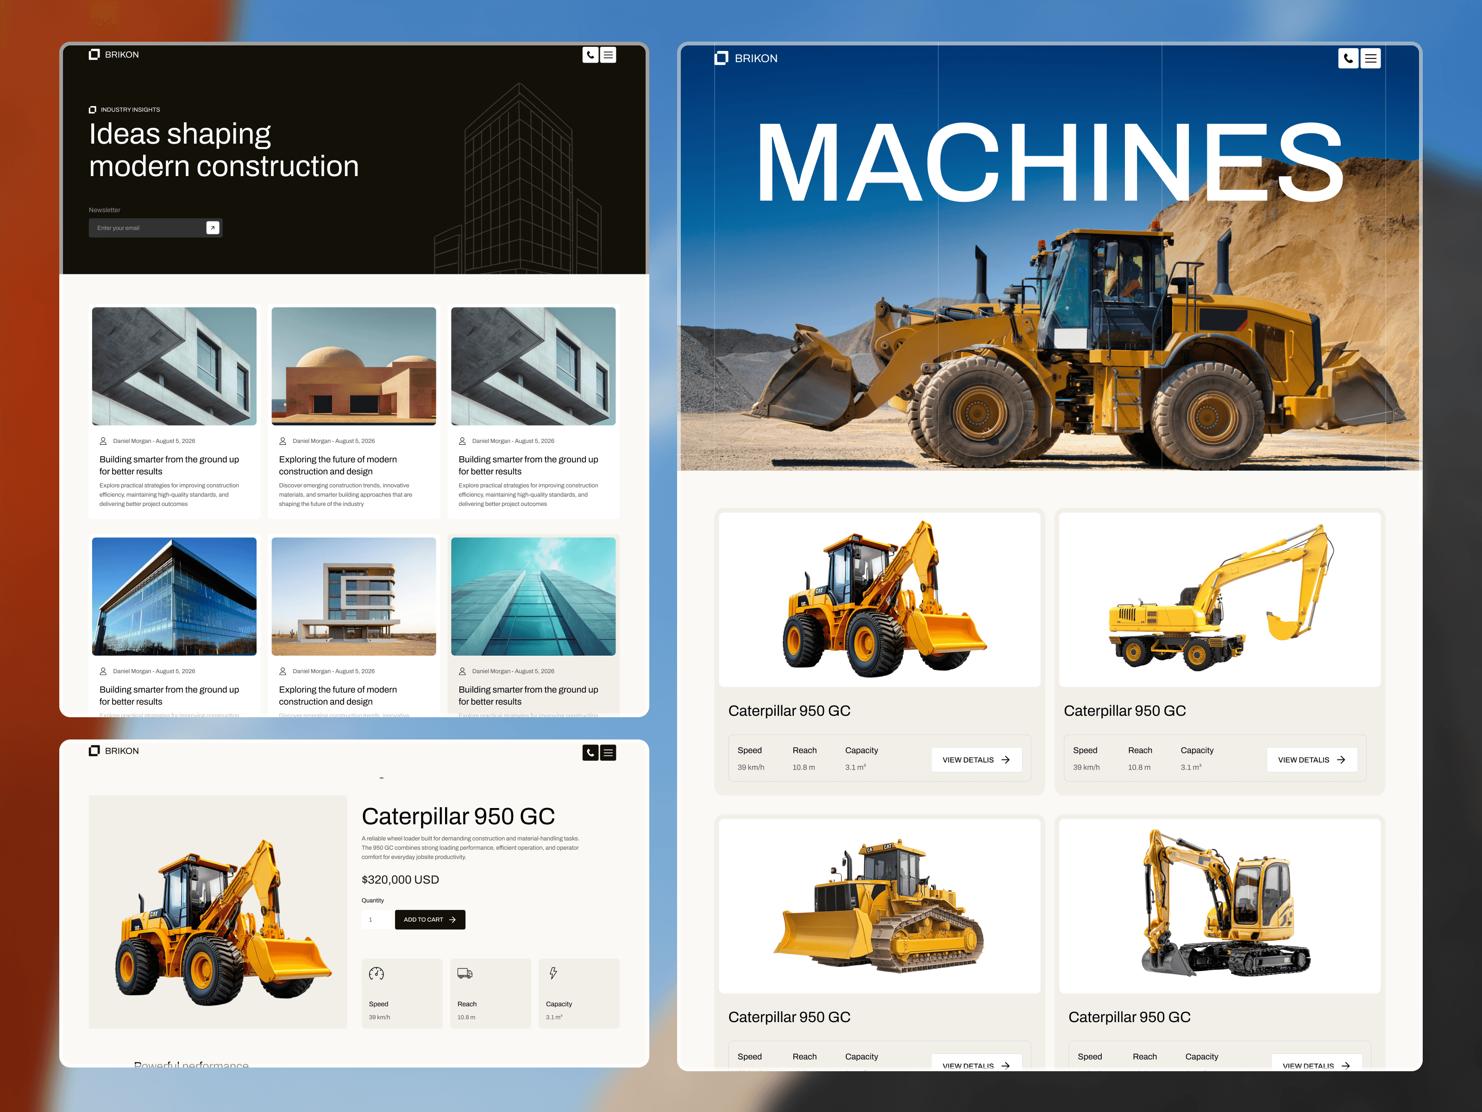Click the 'Ideas shaping modern construction' headline
The height and width of the screenshot is (1112, 1482).
click(224, 150)
